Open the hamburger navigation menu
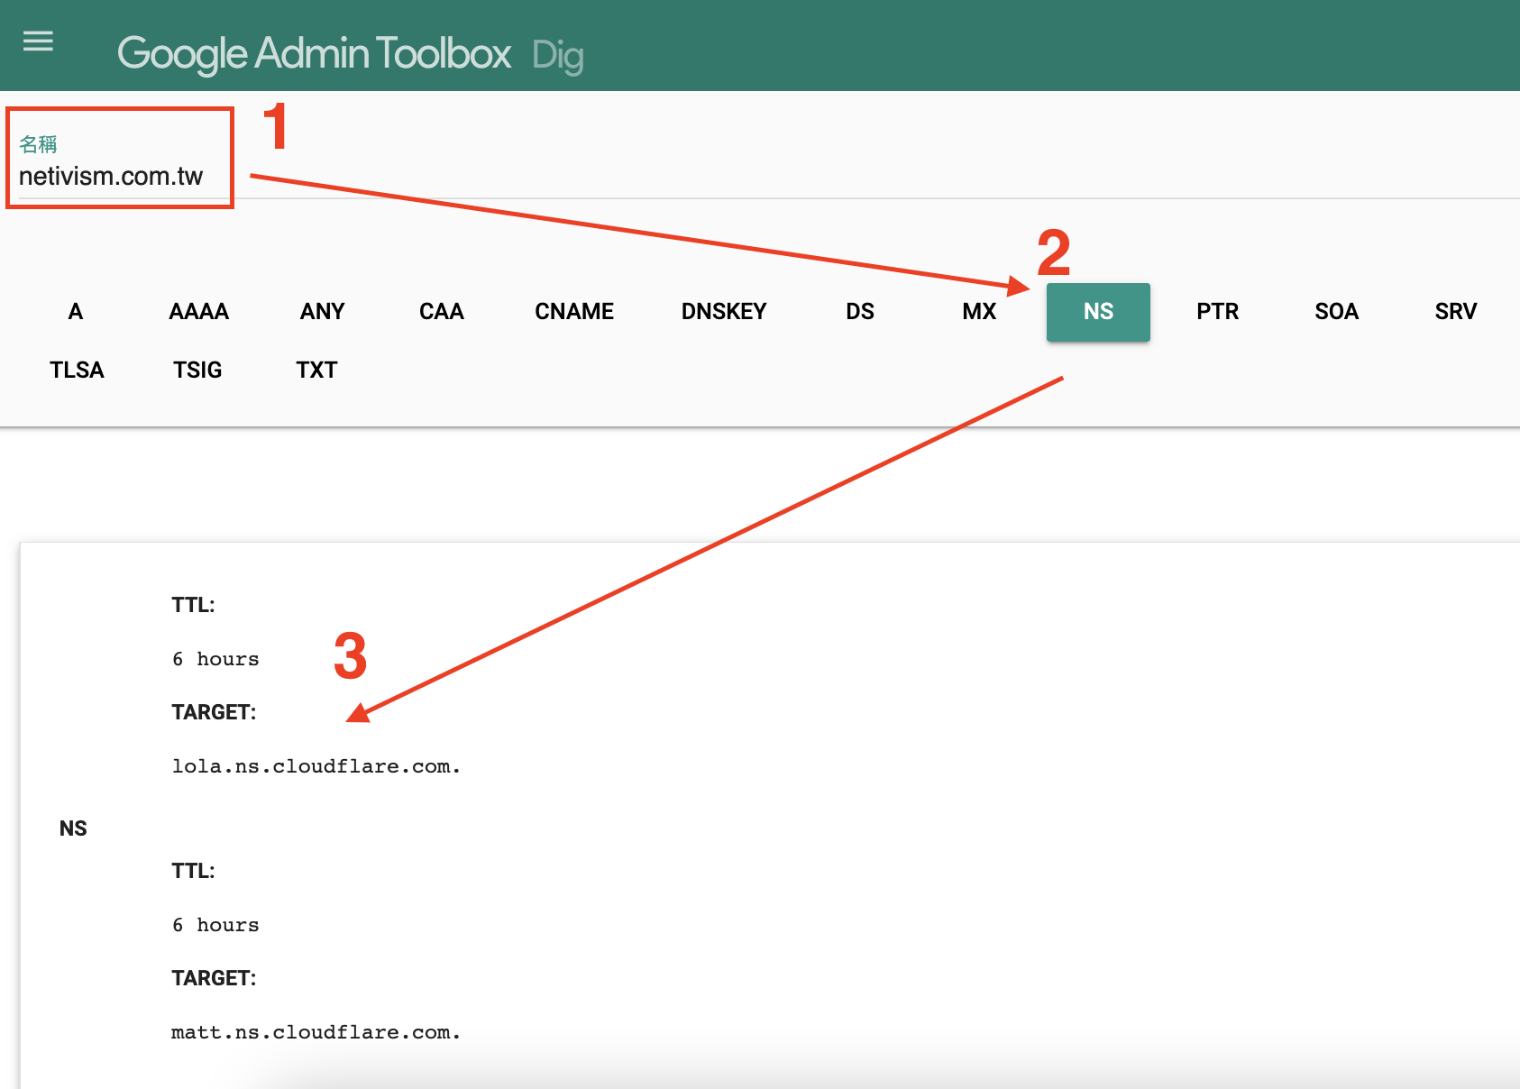The height and width of the screenshot is (1089, 1520). coord(38,41)
